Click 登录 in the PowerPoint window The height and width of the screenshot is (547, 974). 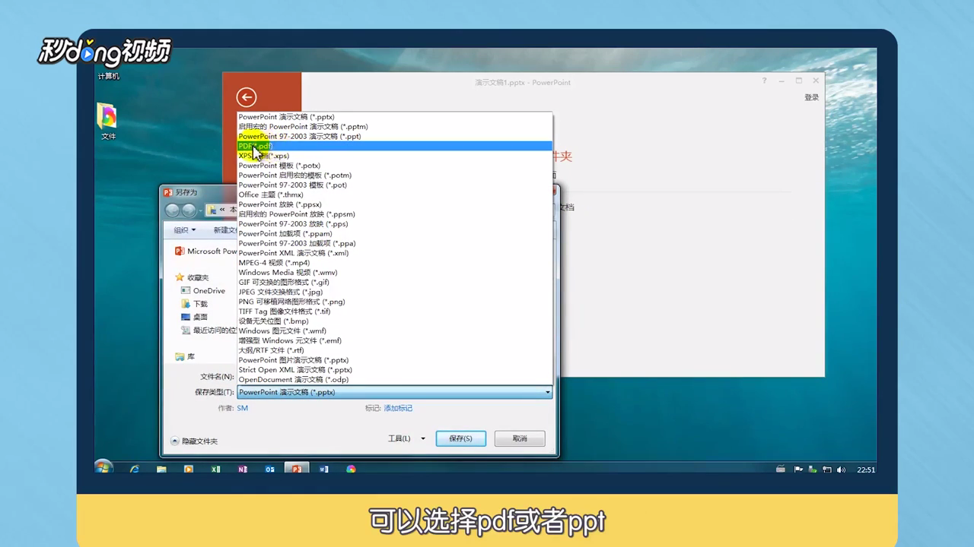[812, 98]
